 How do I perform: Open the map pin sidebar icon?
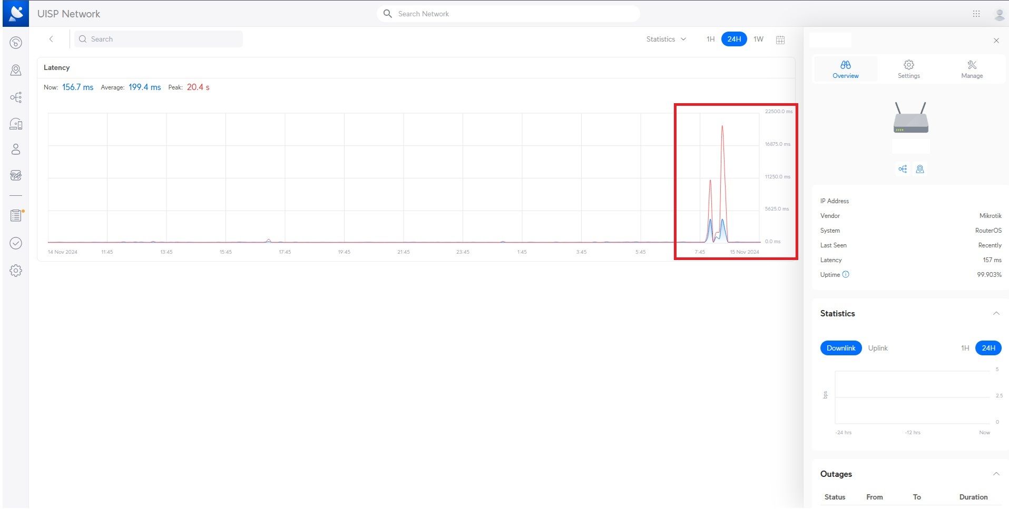tap(16, 70)
